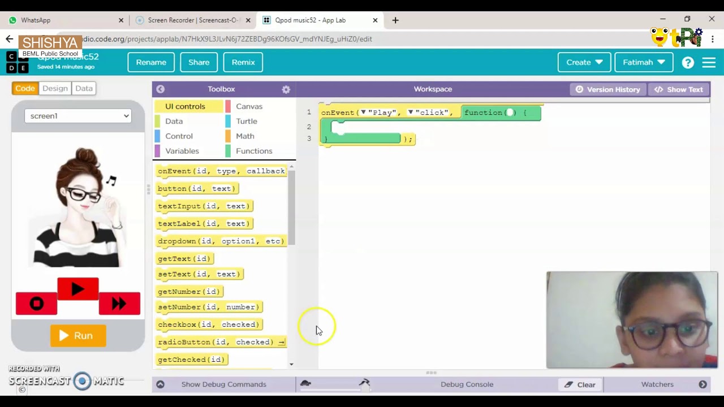The width and height of the screenshot is (724, 407).
Task: Switch to Data mode tab
Action: (x=84, y=88)
